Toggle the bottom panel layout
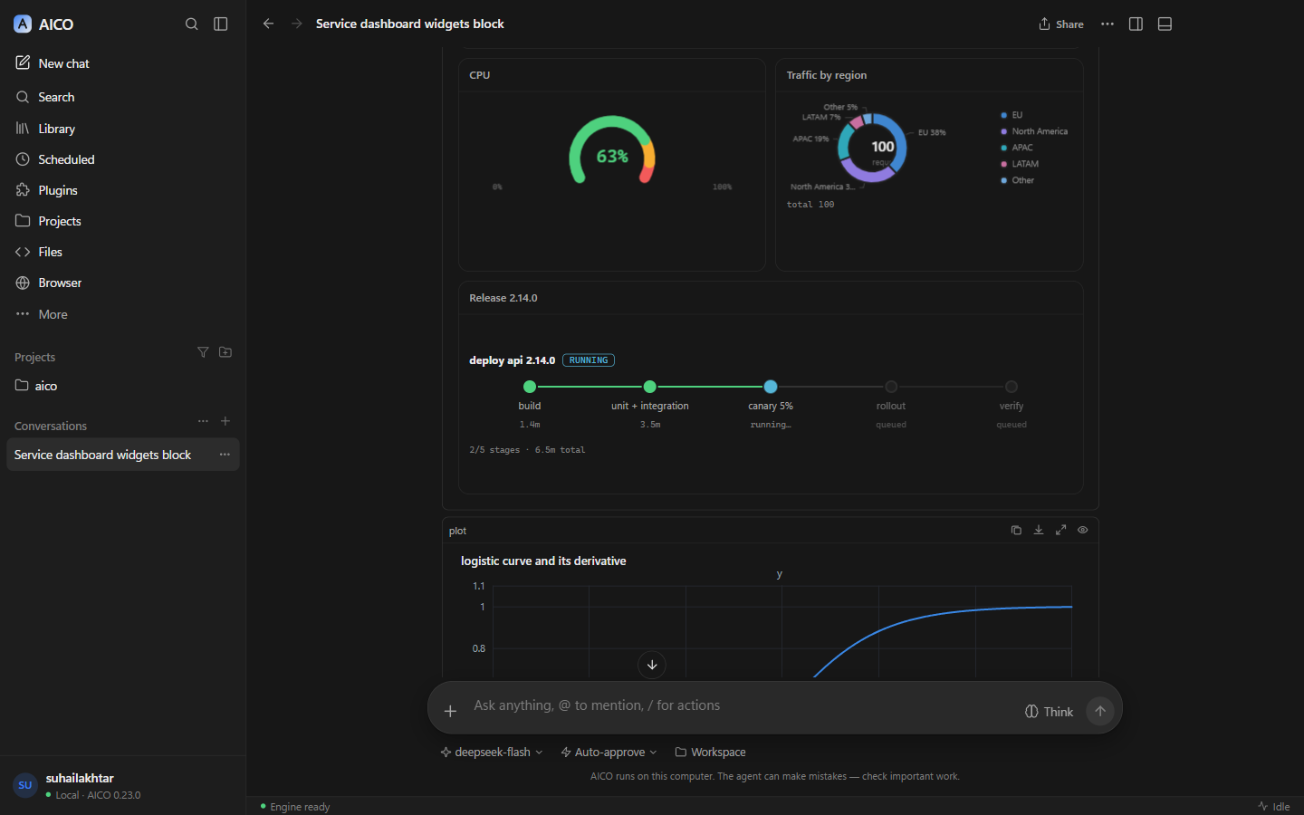This screenshot has width=1304, height=815. coord(1165,24)
